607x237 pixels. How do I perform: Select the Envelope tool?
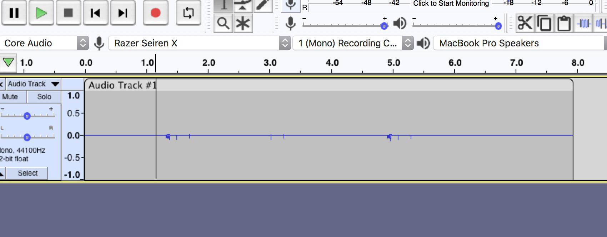point(243,6)
